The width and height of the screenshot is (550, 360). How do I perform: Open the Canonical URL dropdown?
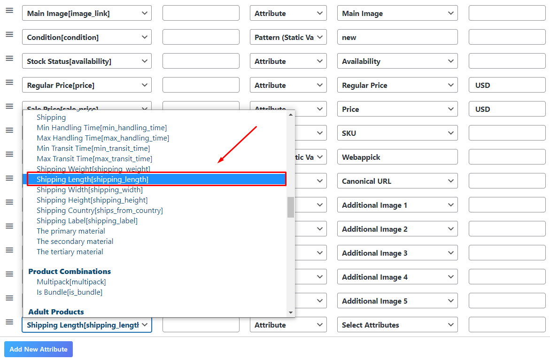pos(397,180)
